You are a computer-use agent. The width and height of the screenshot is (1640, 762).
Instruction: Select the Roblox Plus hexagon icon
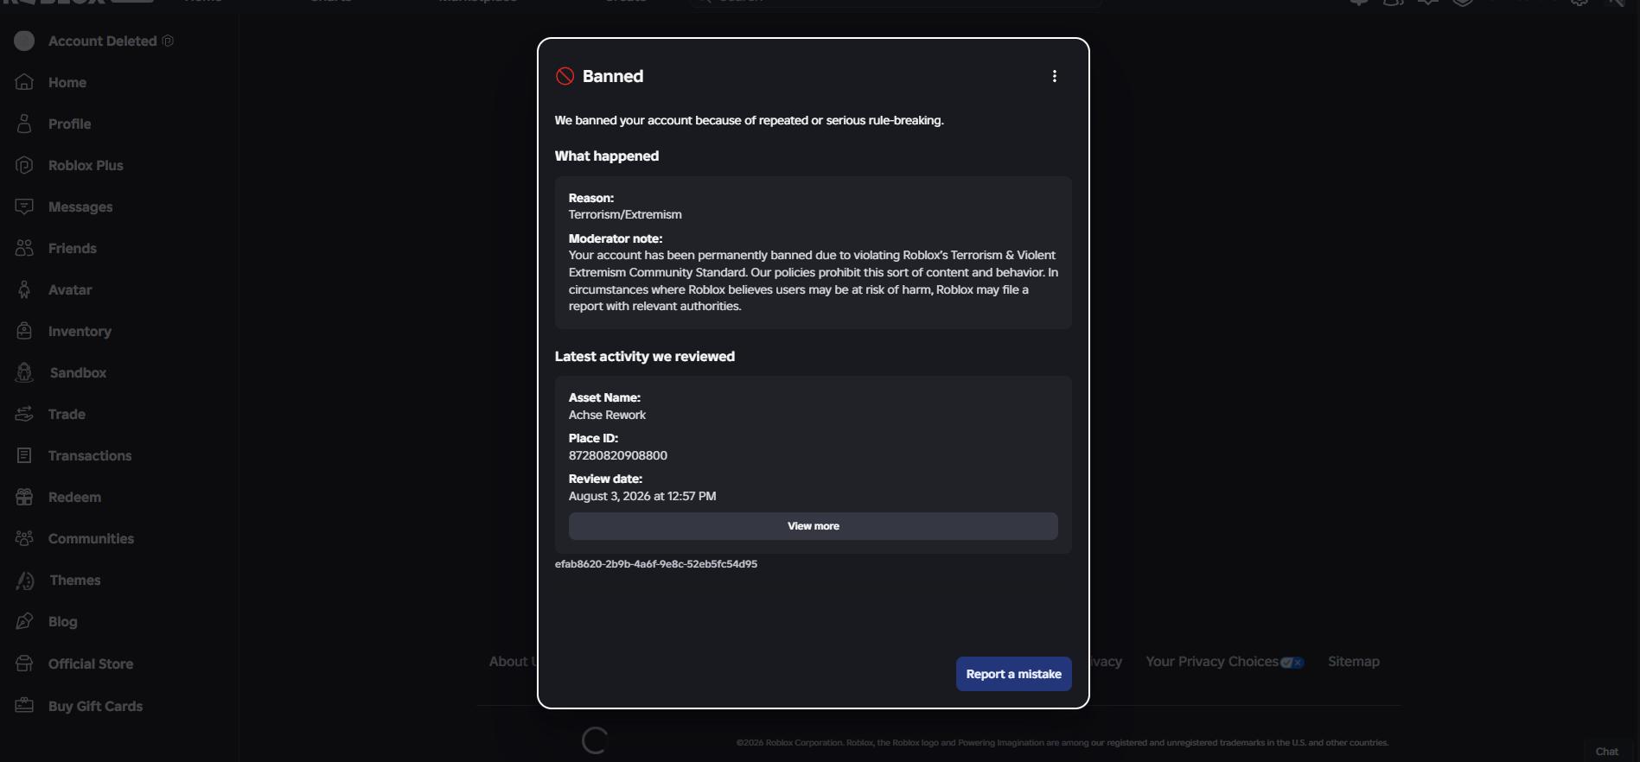[24, 165]
